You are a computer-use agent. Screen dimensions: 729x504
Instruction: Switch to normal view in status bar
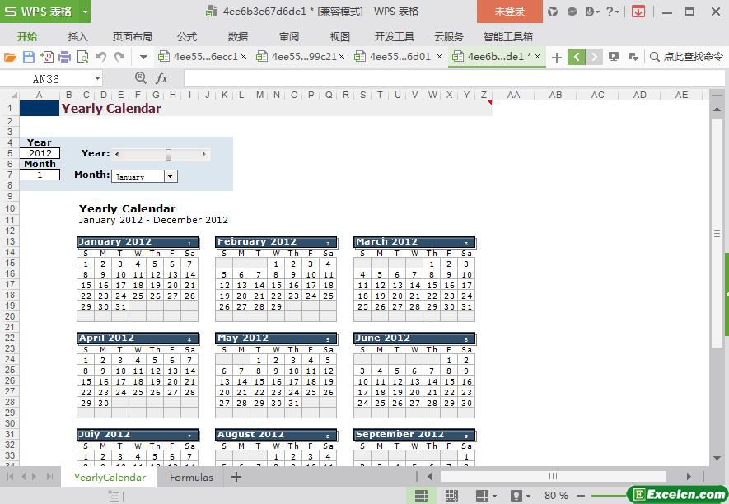coord(421,495)
